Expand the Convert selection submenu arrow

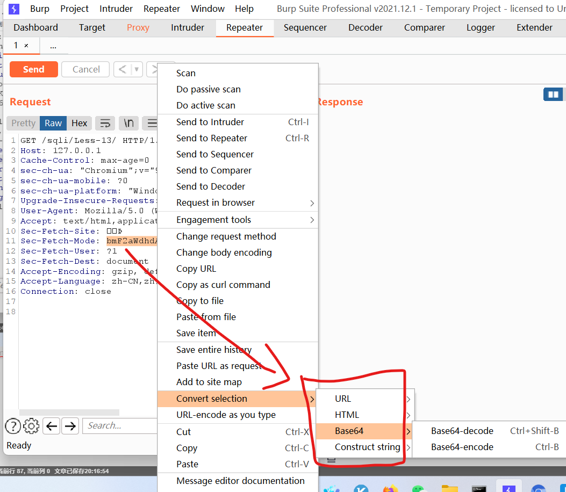click(312, 399)
